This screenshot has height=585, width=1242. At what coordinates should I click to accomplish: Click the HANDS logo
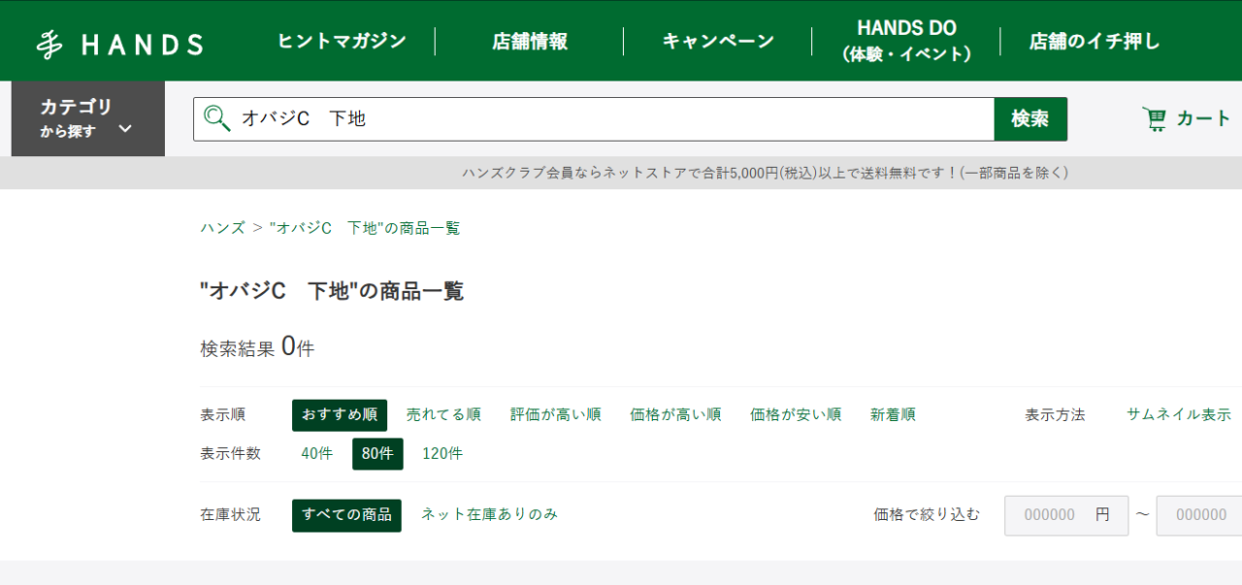(119, 44)
